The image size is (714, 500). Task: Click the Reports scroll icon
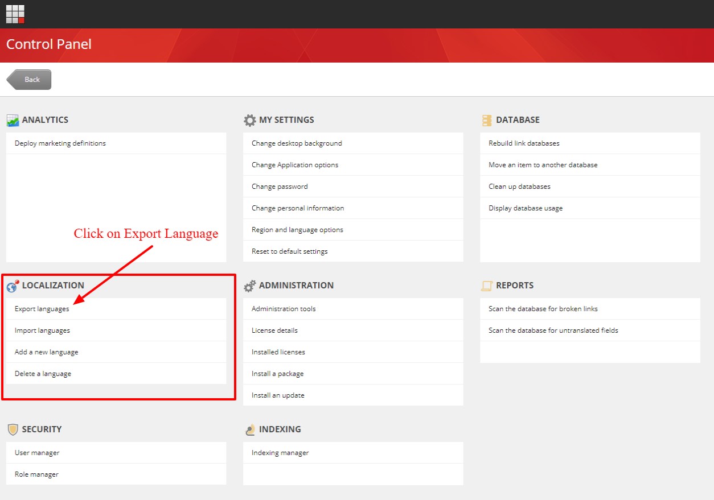(486, 286)
